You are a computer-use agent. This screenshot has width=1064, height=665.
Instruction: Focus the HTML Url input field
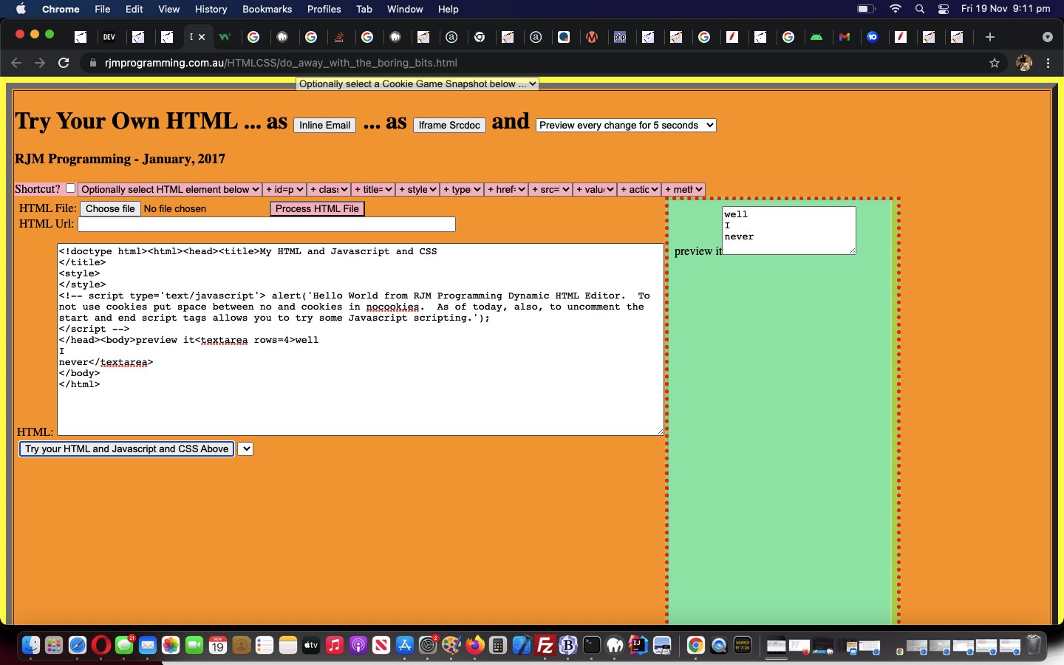pyautogui.click(x=267, y=224)
